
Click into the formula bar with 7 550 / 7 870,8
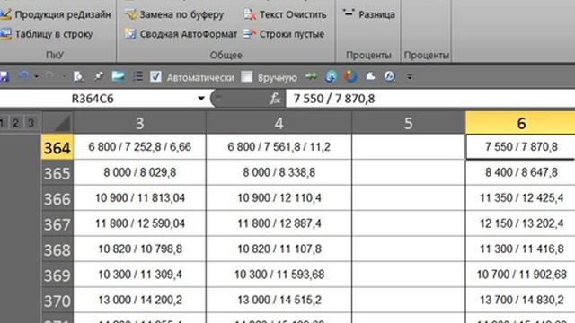(430, 99)
